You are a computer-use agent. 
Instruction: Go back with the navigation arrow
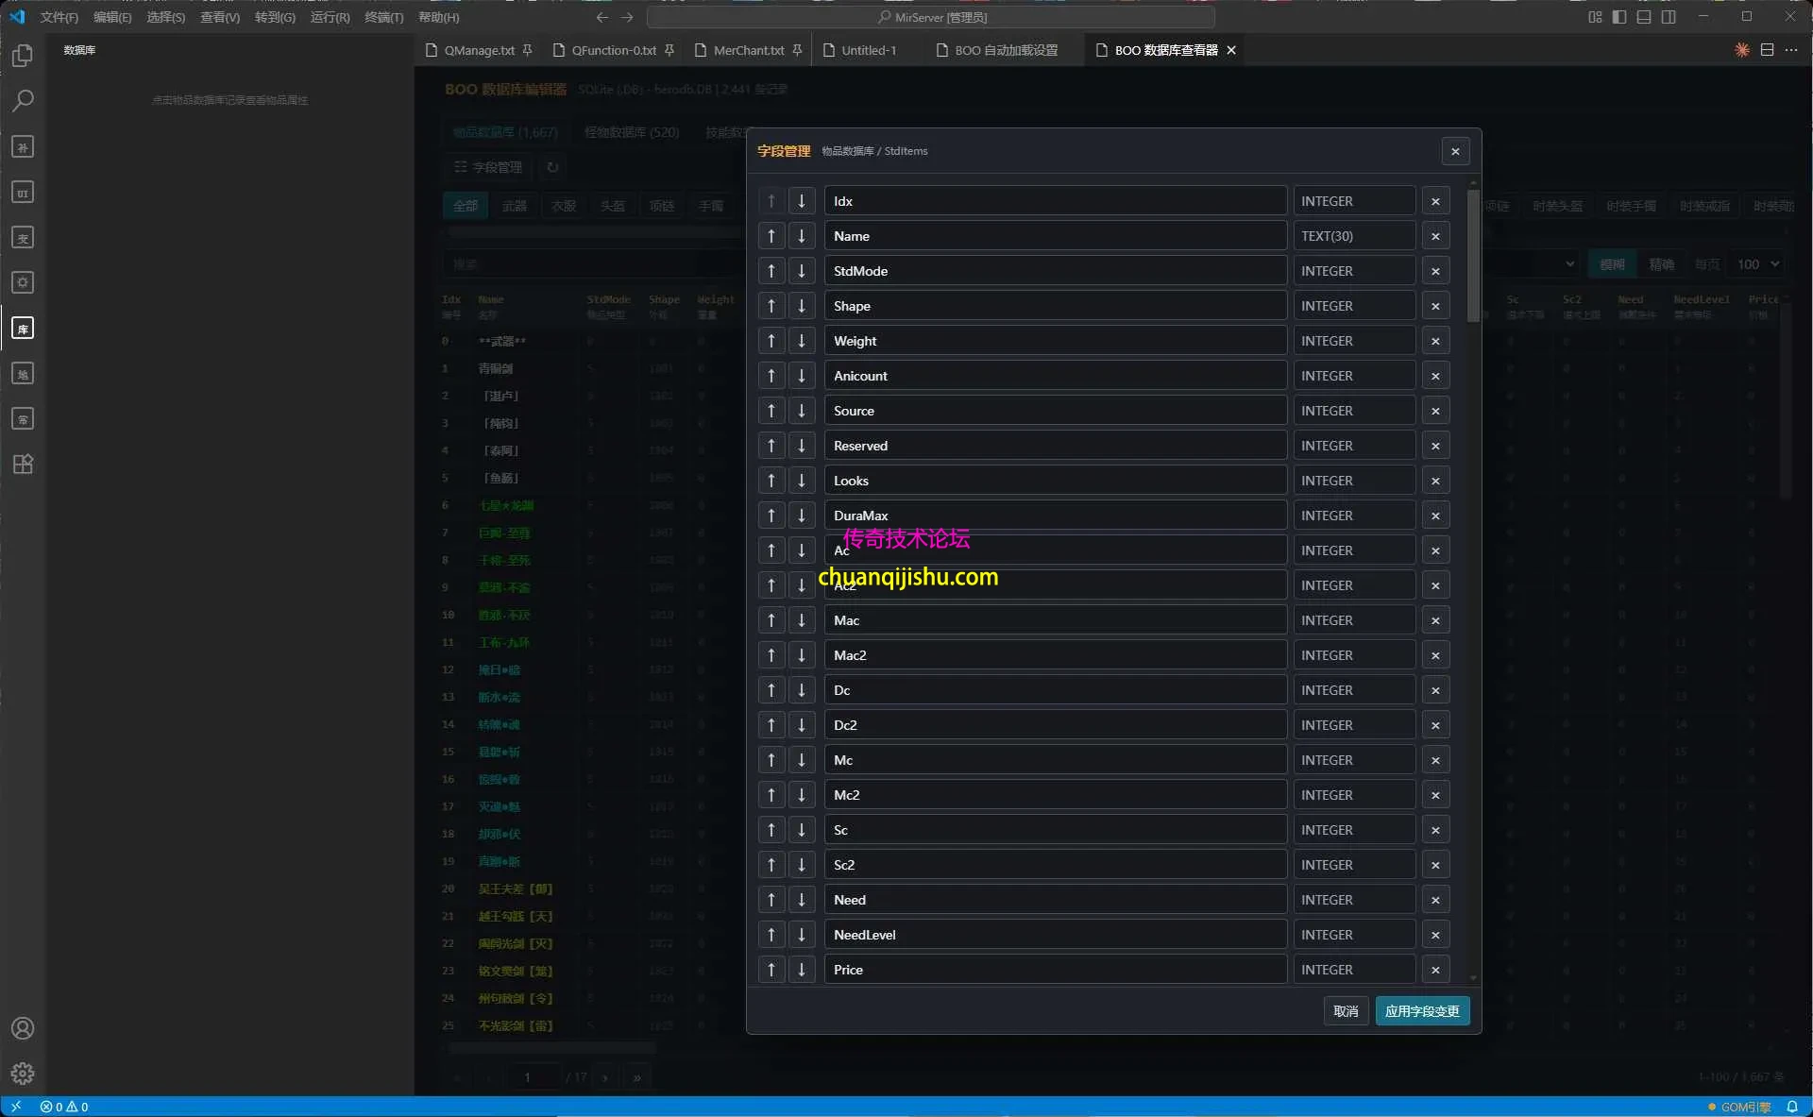pos(602,17)
